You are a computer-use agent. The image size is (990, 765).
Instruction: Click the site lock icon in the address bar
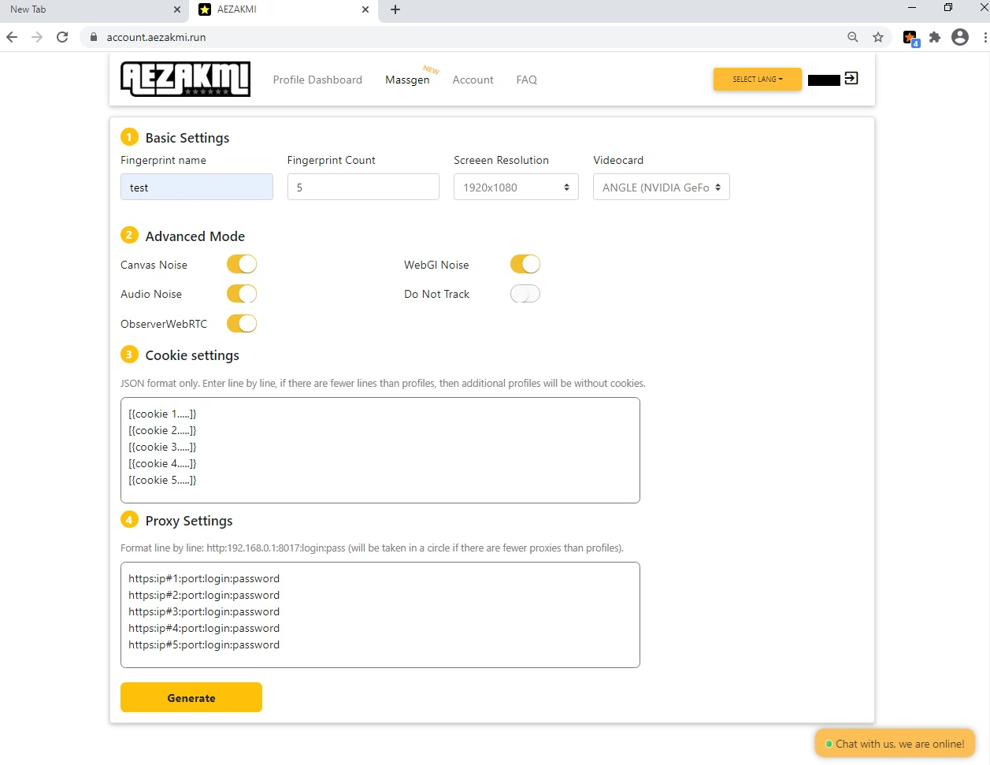click(x=93, y=37)
